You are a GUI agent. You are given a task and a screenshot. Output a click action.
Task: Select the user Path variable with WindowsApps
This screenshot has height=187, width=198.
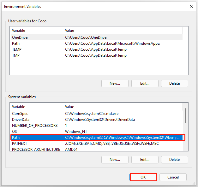click(x=97, y=43)
